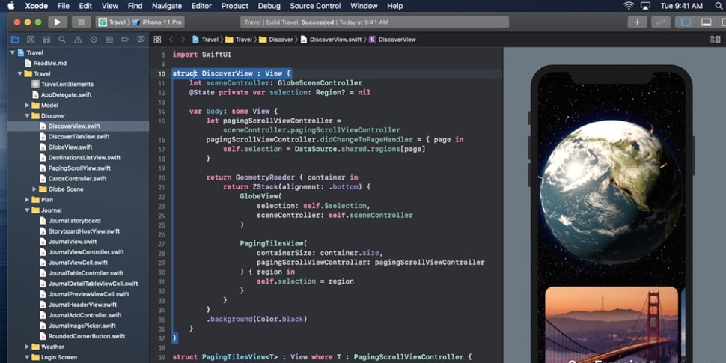This screenshot has height=363, width=726.
Task: Open the DiscoverView symbol breadcrumb
Action: [393, 40]
